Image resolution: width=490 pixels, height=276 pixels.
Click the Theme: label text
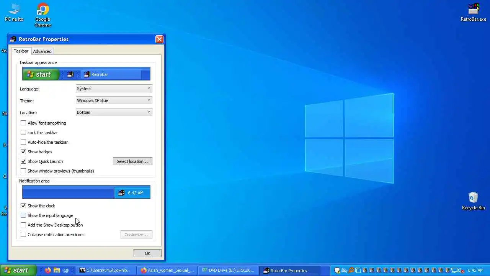coord(27,101)
